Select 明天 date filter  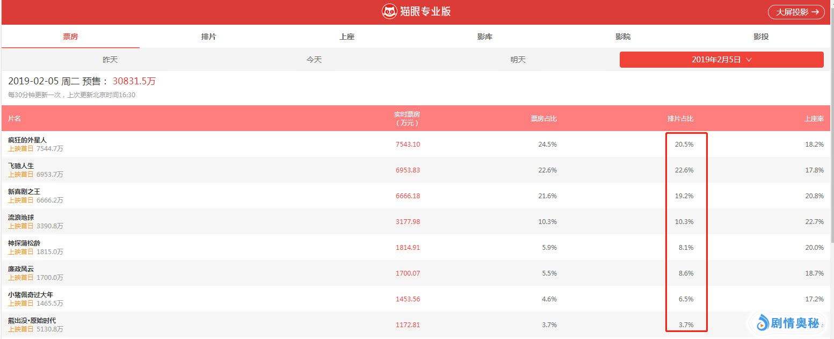518,60
